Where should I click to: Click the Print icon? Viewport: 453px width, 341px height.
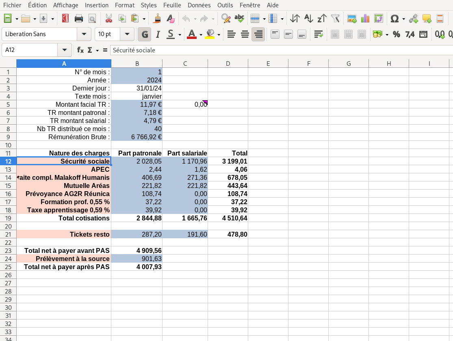[79, 19]
